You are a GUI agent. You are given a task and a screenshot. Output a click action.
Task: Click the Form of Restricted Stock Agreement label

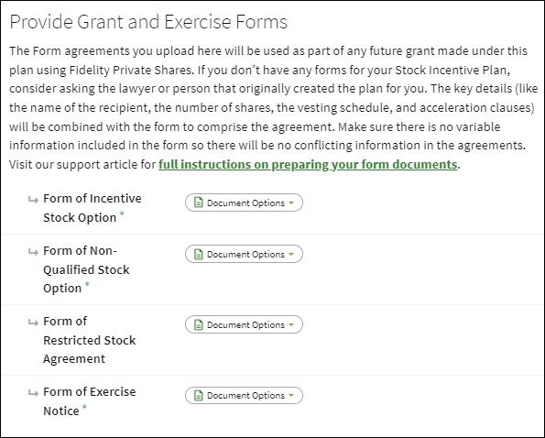pyautogui.click(x=90, y=340)
